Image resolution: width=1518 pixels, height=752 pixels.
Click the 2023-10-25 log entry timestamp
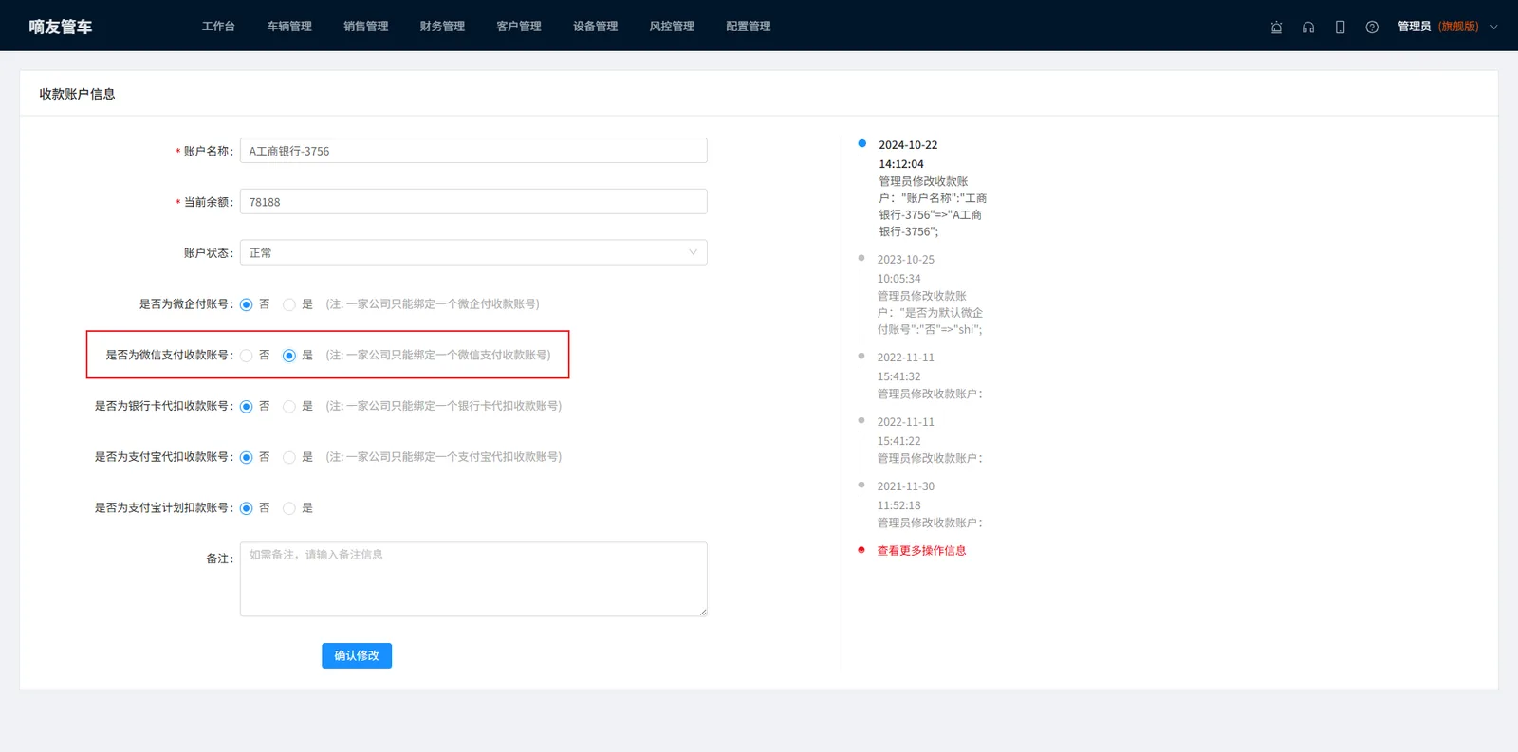point(906,269)
